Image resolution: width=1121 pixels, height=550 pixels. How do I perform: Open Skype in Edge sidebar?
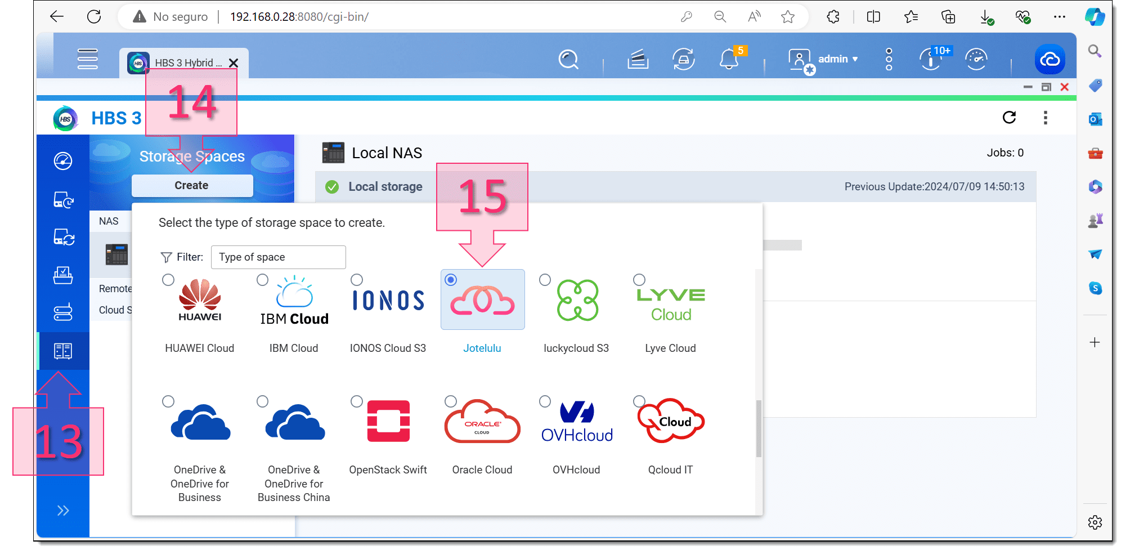pos(1095,288)
